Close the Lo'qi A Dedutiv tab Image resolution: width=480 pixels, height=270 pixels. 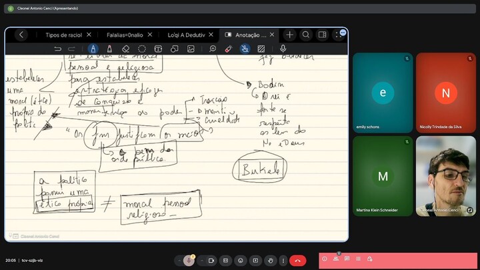(211, 35)
